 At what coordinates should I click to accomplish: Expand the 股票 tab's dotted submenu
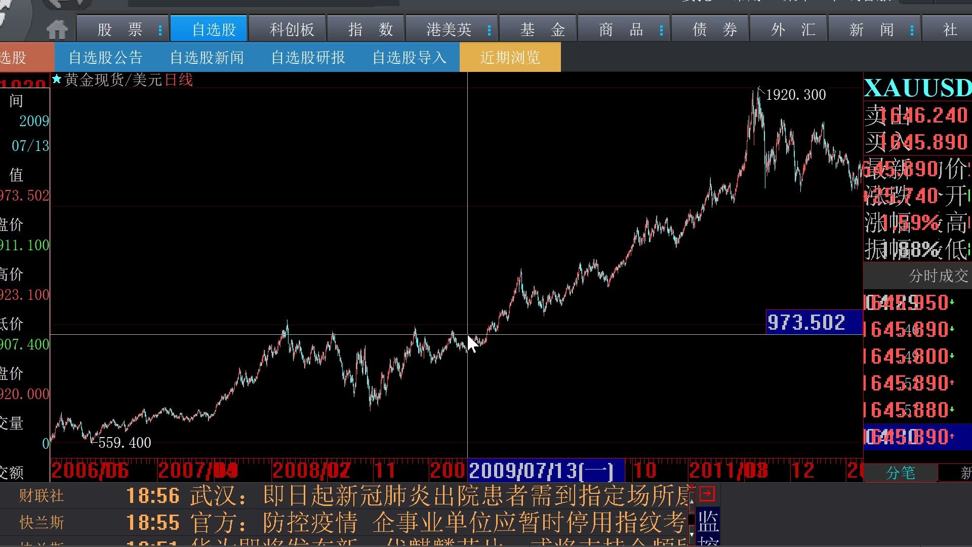pos(160,30)
